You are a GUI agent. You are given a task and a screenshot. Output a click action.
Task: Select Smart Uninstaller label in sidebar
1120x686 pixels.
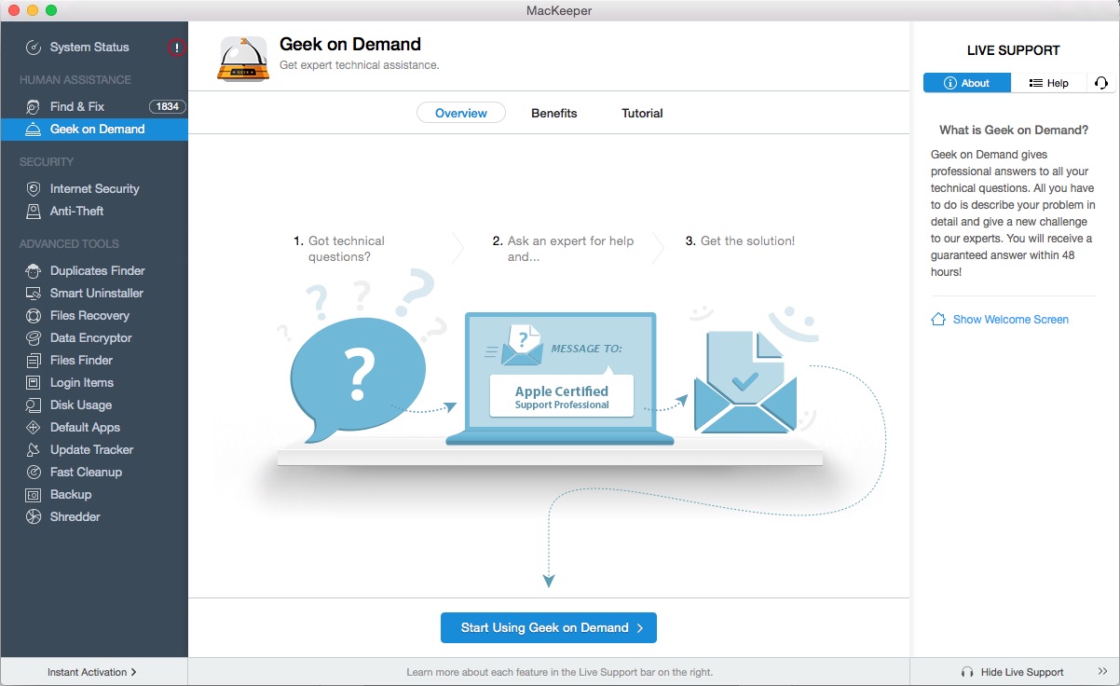click(x=97, y=294)
